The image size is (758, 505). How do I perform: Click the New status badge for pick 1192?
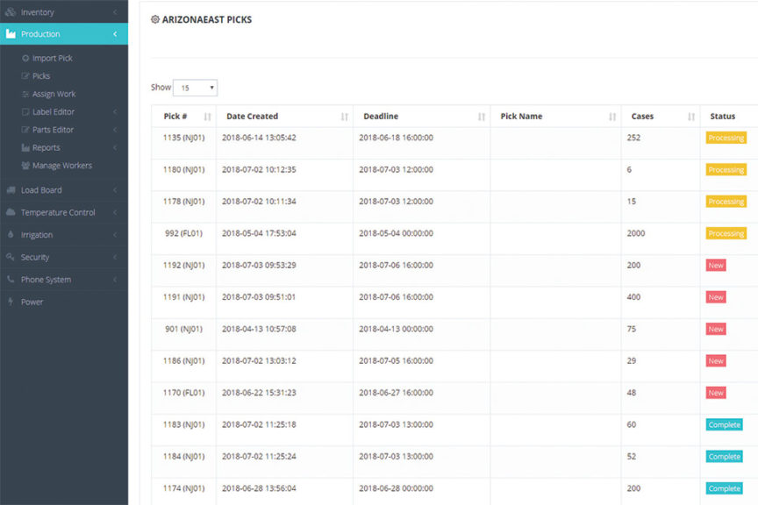(x=716, y=266)
